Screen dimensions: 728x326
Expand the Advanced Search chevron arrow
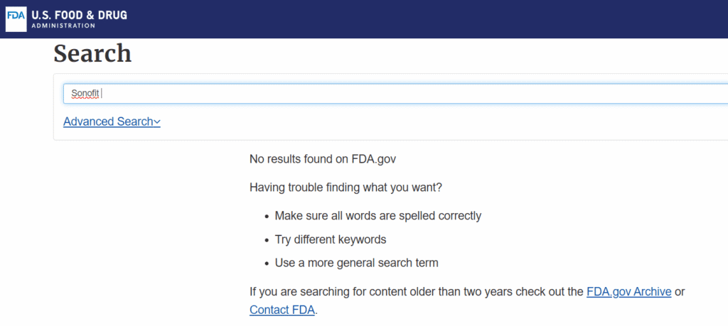coord(157,122)
